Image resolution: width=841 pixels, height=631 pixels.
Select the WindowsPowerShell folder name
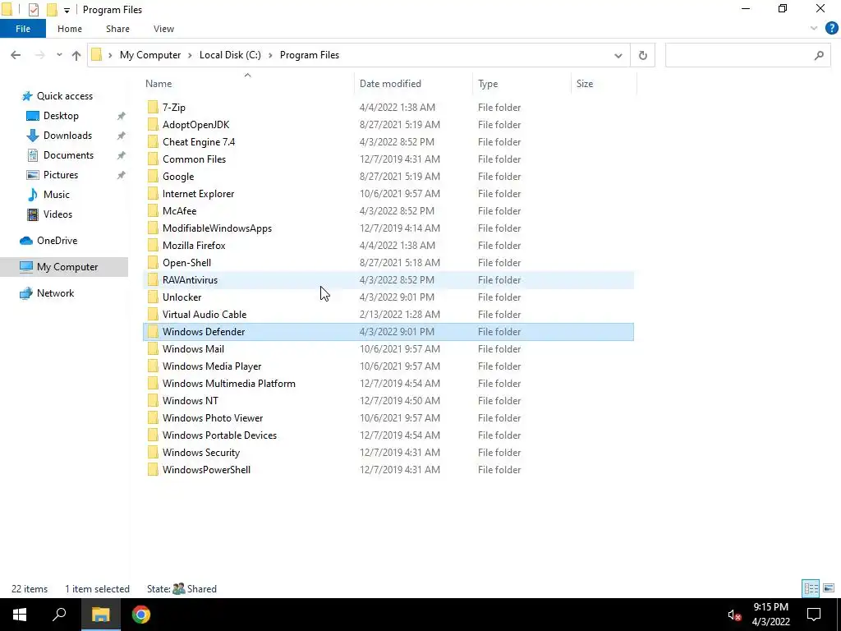pyautogui.click(x=206, y=469)
